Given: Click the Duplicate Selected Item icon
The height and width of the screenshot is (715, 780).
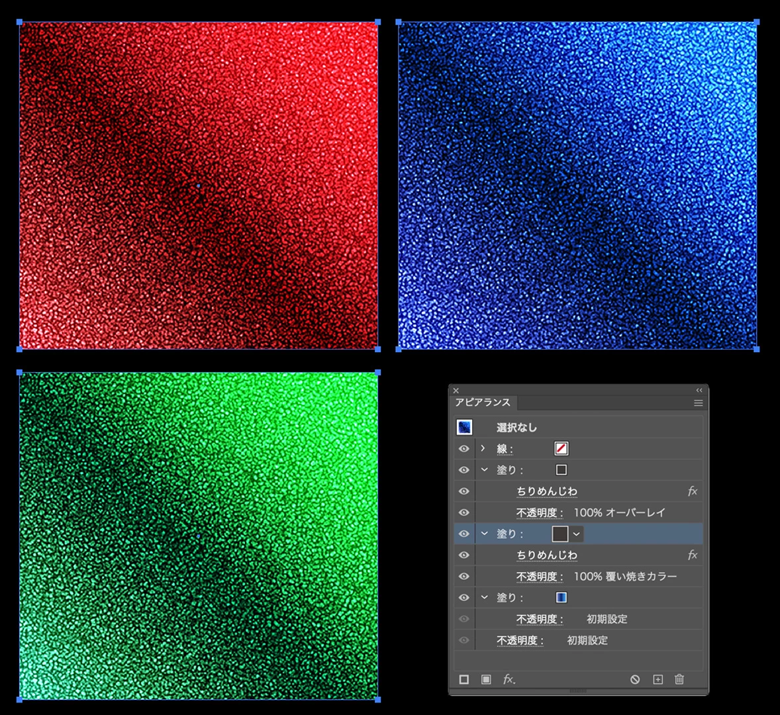Looking at the screenshot, I should tap(658, 679).
